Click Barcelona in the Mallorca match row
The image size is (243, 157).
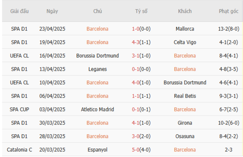click(98, 29)
